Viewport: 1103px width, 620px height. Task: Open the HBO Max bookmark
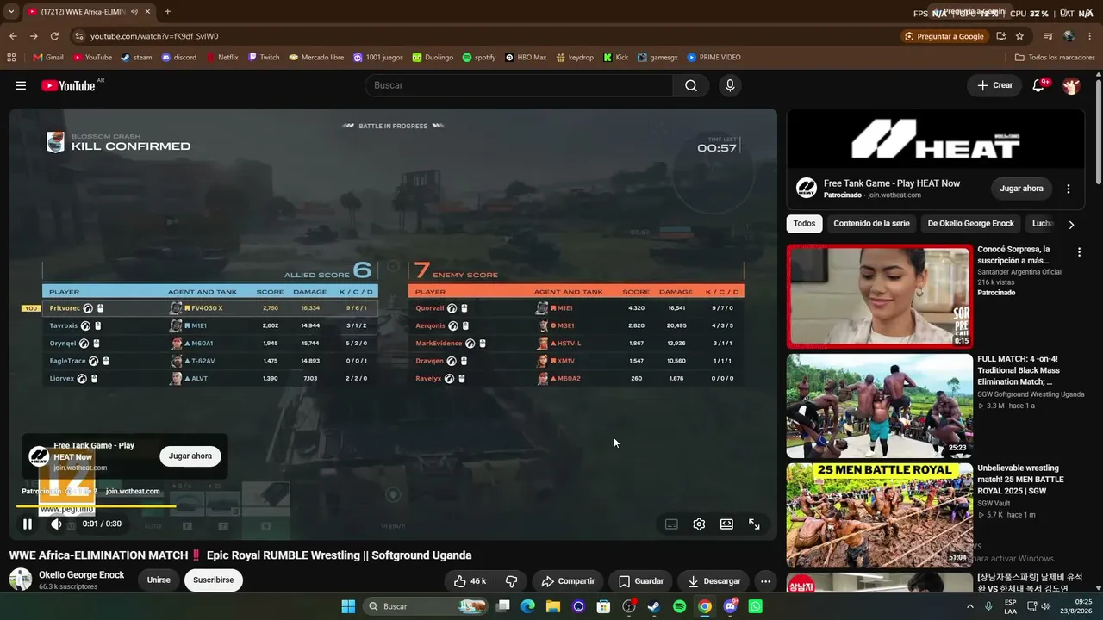pyautogui.click(x=526, y=58)
